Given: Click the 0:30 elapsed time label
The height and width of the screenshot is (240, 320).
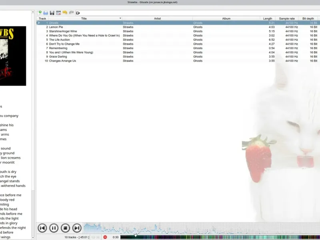Looking at the screenshot, I should tap(116, 237).
